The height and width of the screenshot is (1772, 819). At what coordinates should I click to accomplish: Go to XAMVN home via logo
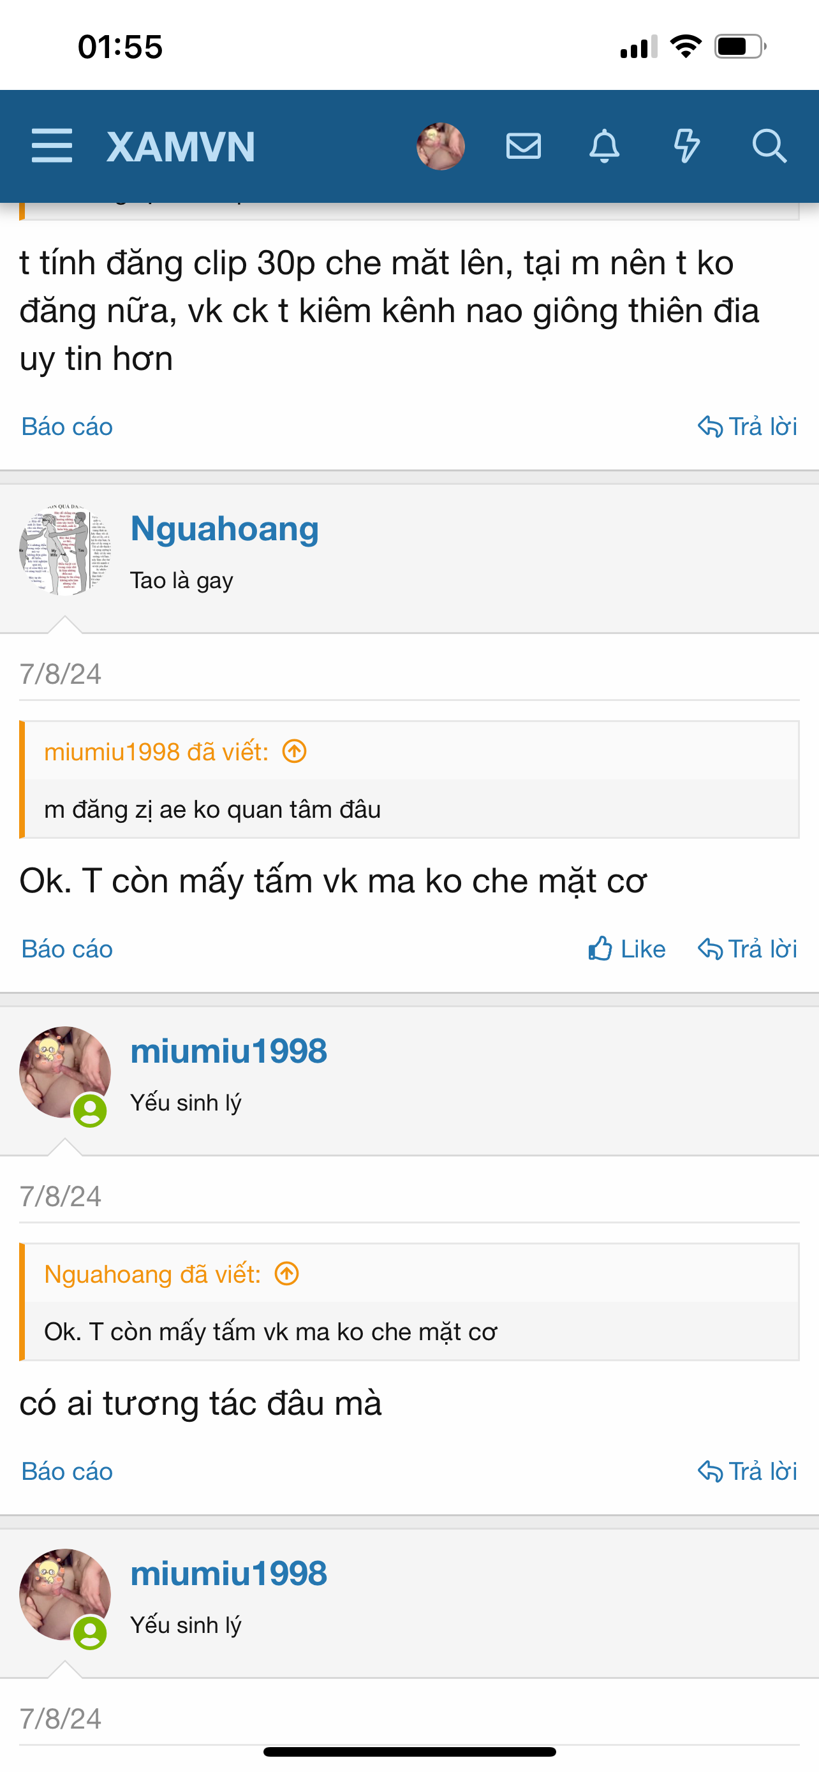pyautogui.click(x=181, y=147)
